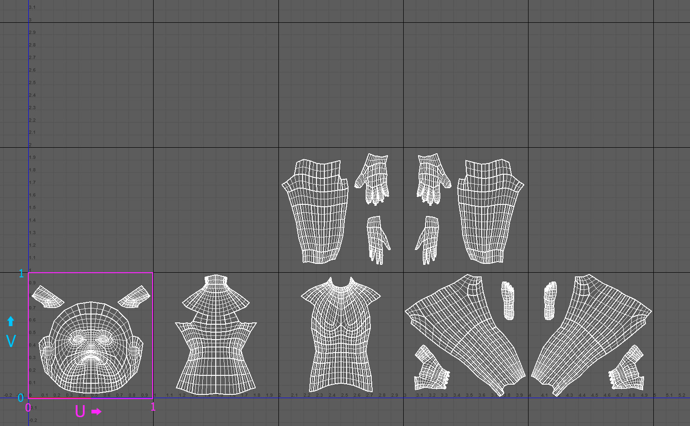
Task: Click the magenta U axis label
Action: click(x=80, y=411)
